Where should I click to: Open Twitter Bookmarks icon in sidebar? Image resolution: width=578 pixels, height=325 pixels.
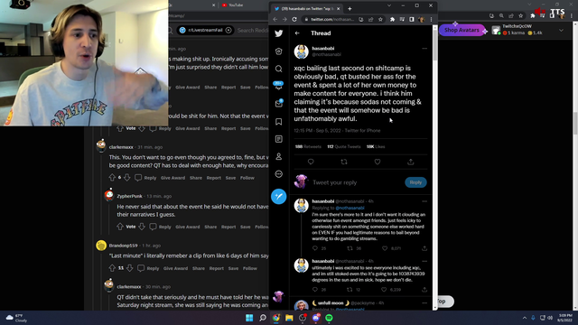coord(279,121)
